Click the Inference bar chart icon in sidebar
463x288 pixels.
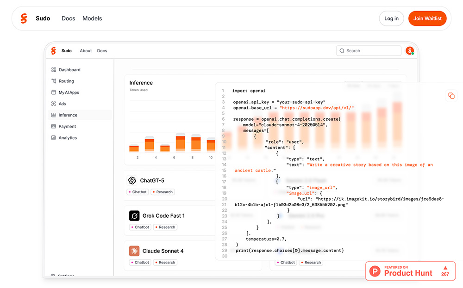[53, 115]
